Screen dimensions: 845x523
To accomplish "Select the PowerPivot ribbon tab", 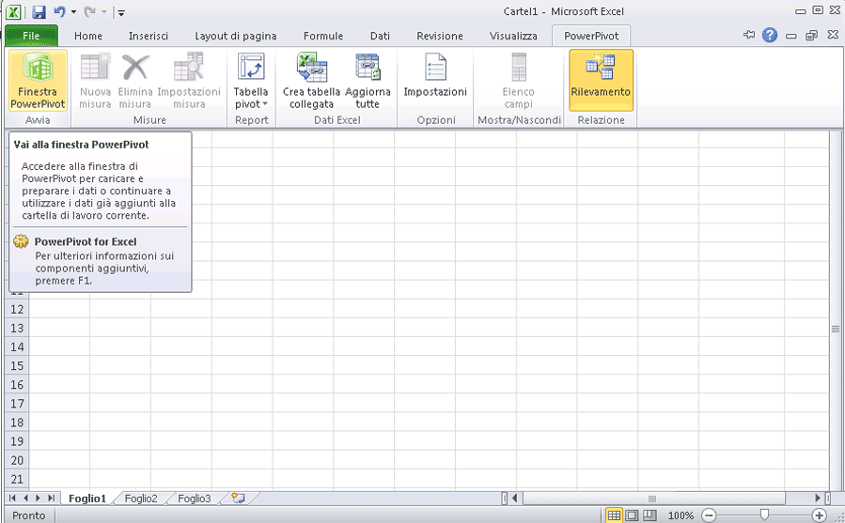I will pos(591,36).
